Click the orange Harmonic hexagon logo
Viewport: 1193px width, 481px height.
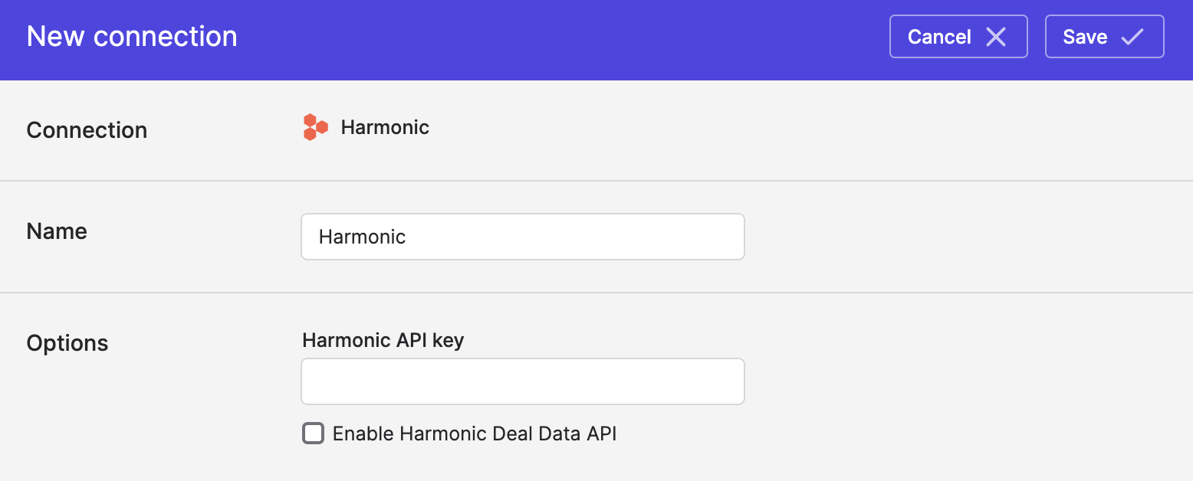pyautogui.click(x=315, y=127)
